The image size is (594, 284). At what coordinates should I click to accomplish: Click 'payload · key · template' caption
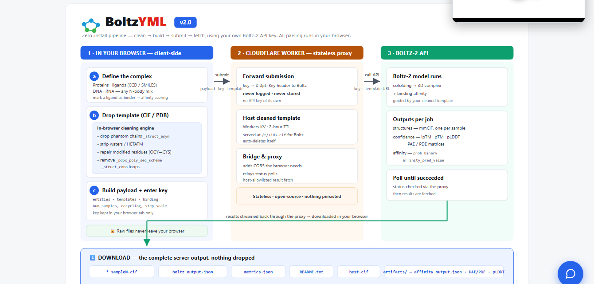tap(222, 89)
